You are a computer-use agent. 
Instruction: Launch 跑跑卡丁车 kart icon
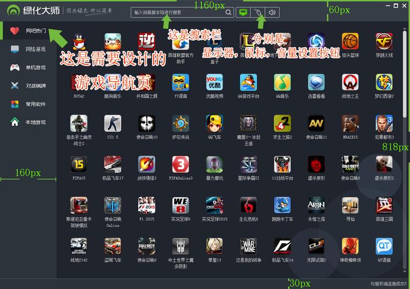(282, 205)
